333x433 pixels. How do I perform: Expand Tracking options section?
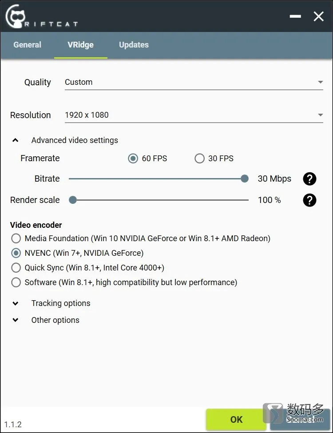coord(16,303)
